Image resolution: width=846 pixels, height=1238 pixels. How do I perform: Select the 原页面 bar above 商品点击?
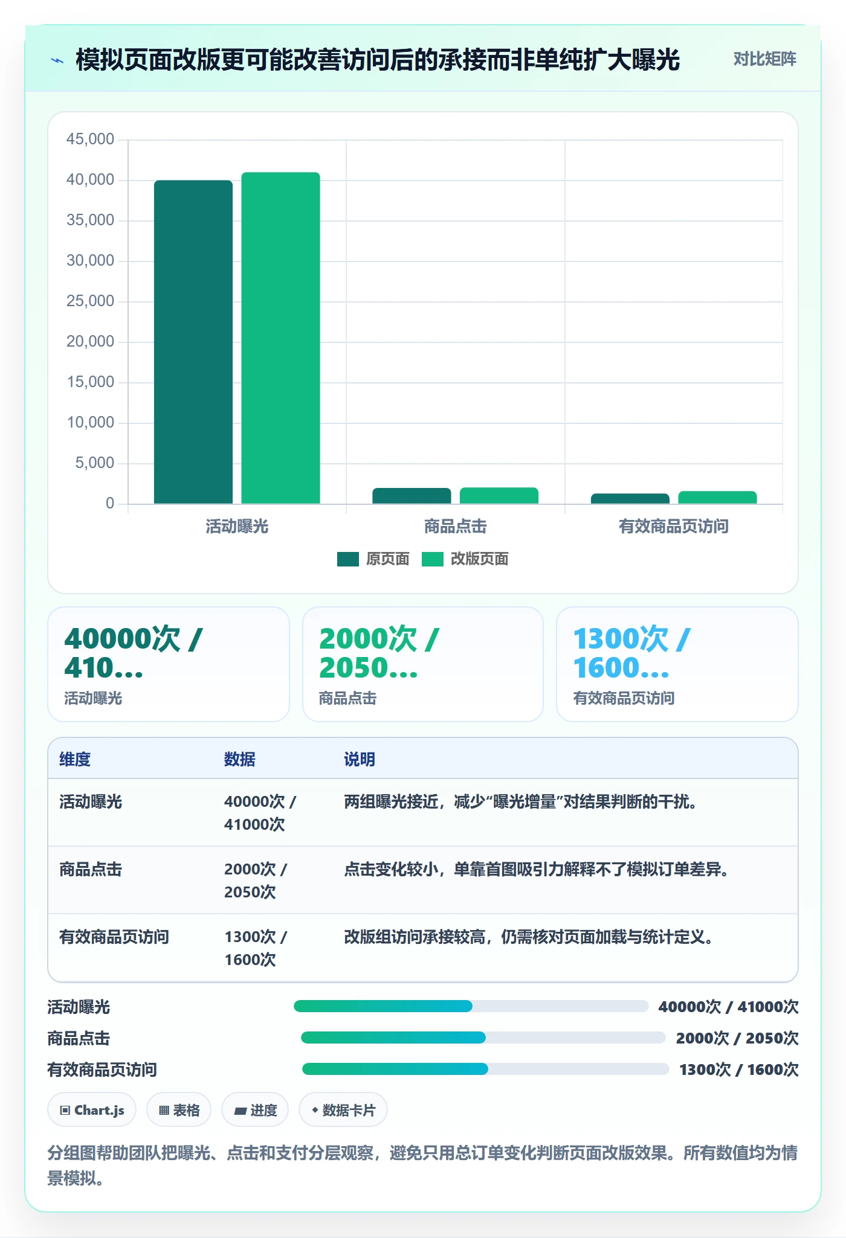[412, 496]
